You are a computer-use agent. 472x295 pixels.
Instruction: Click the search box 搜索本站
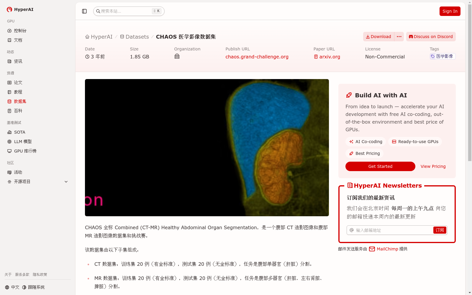tap(129, 11)
